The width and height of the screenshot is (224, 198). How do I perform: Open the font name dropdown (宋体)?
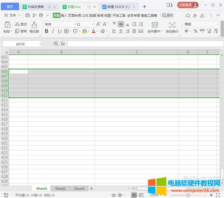click(x=58, y=24)
